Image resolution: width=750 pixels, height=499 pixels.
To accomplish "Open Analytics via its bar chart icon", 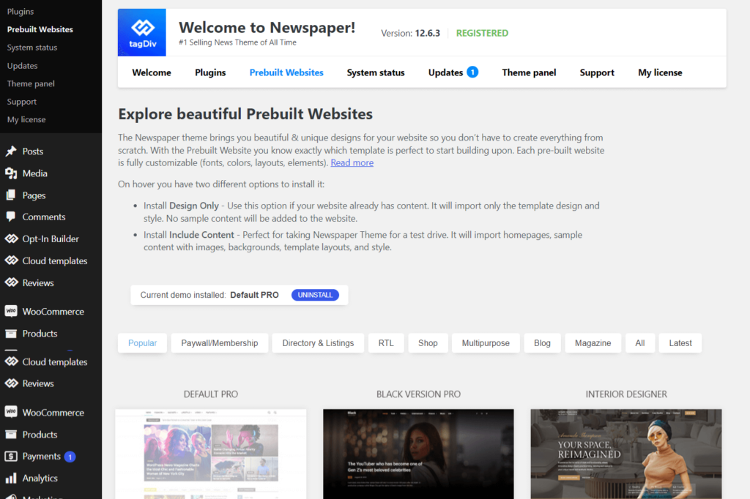I will [x=11, y=478].
